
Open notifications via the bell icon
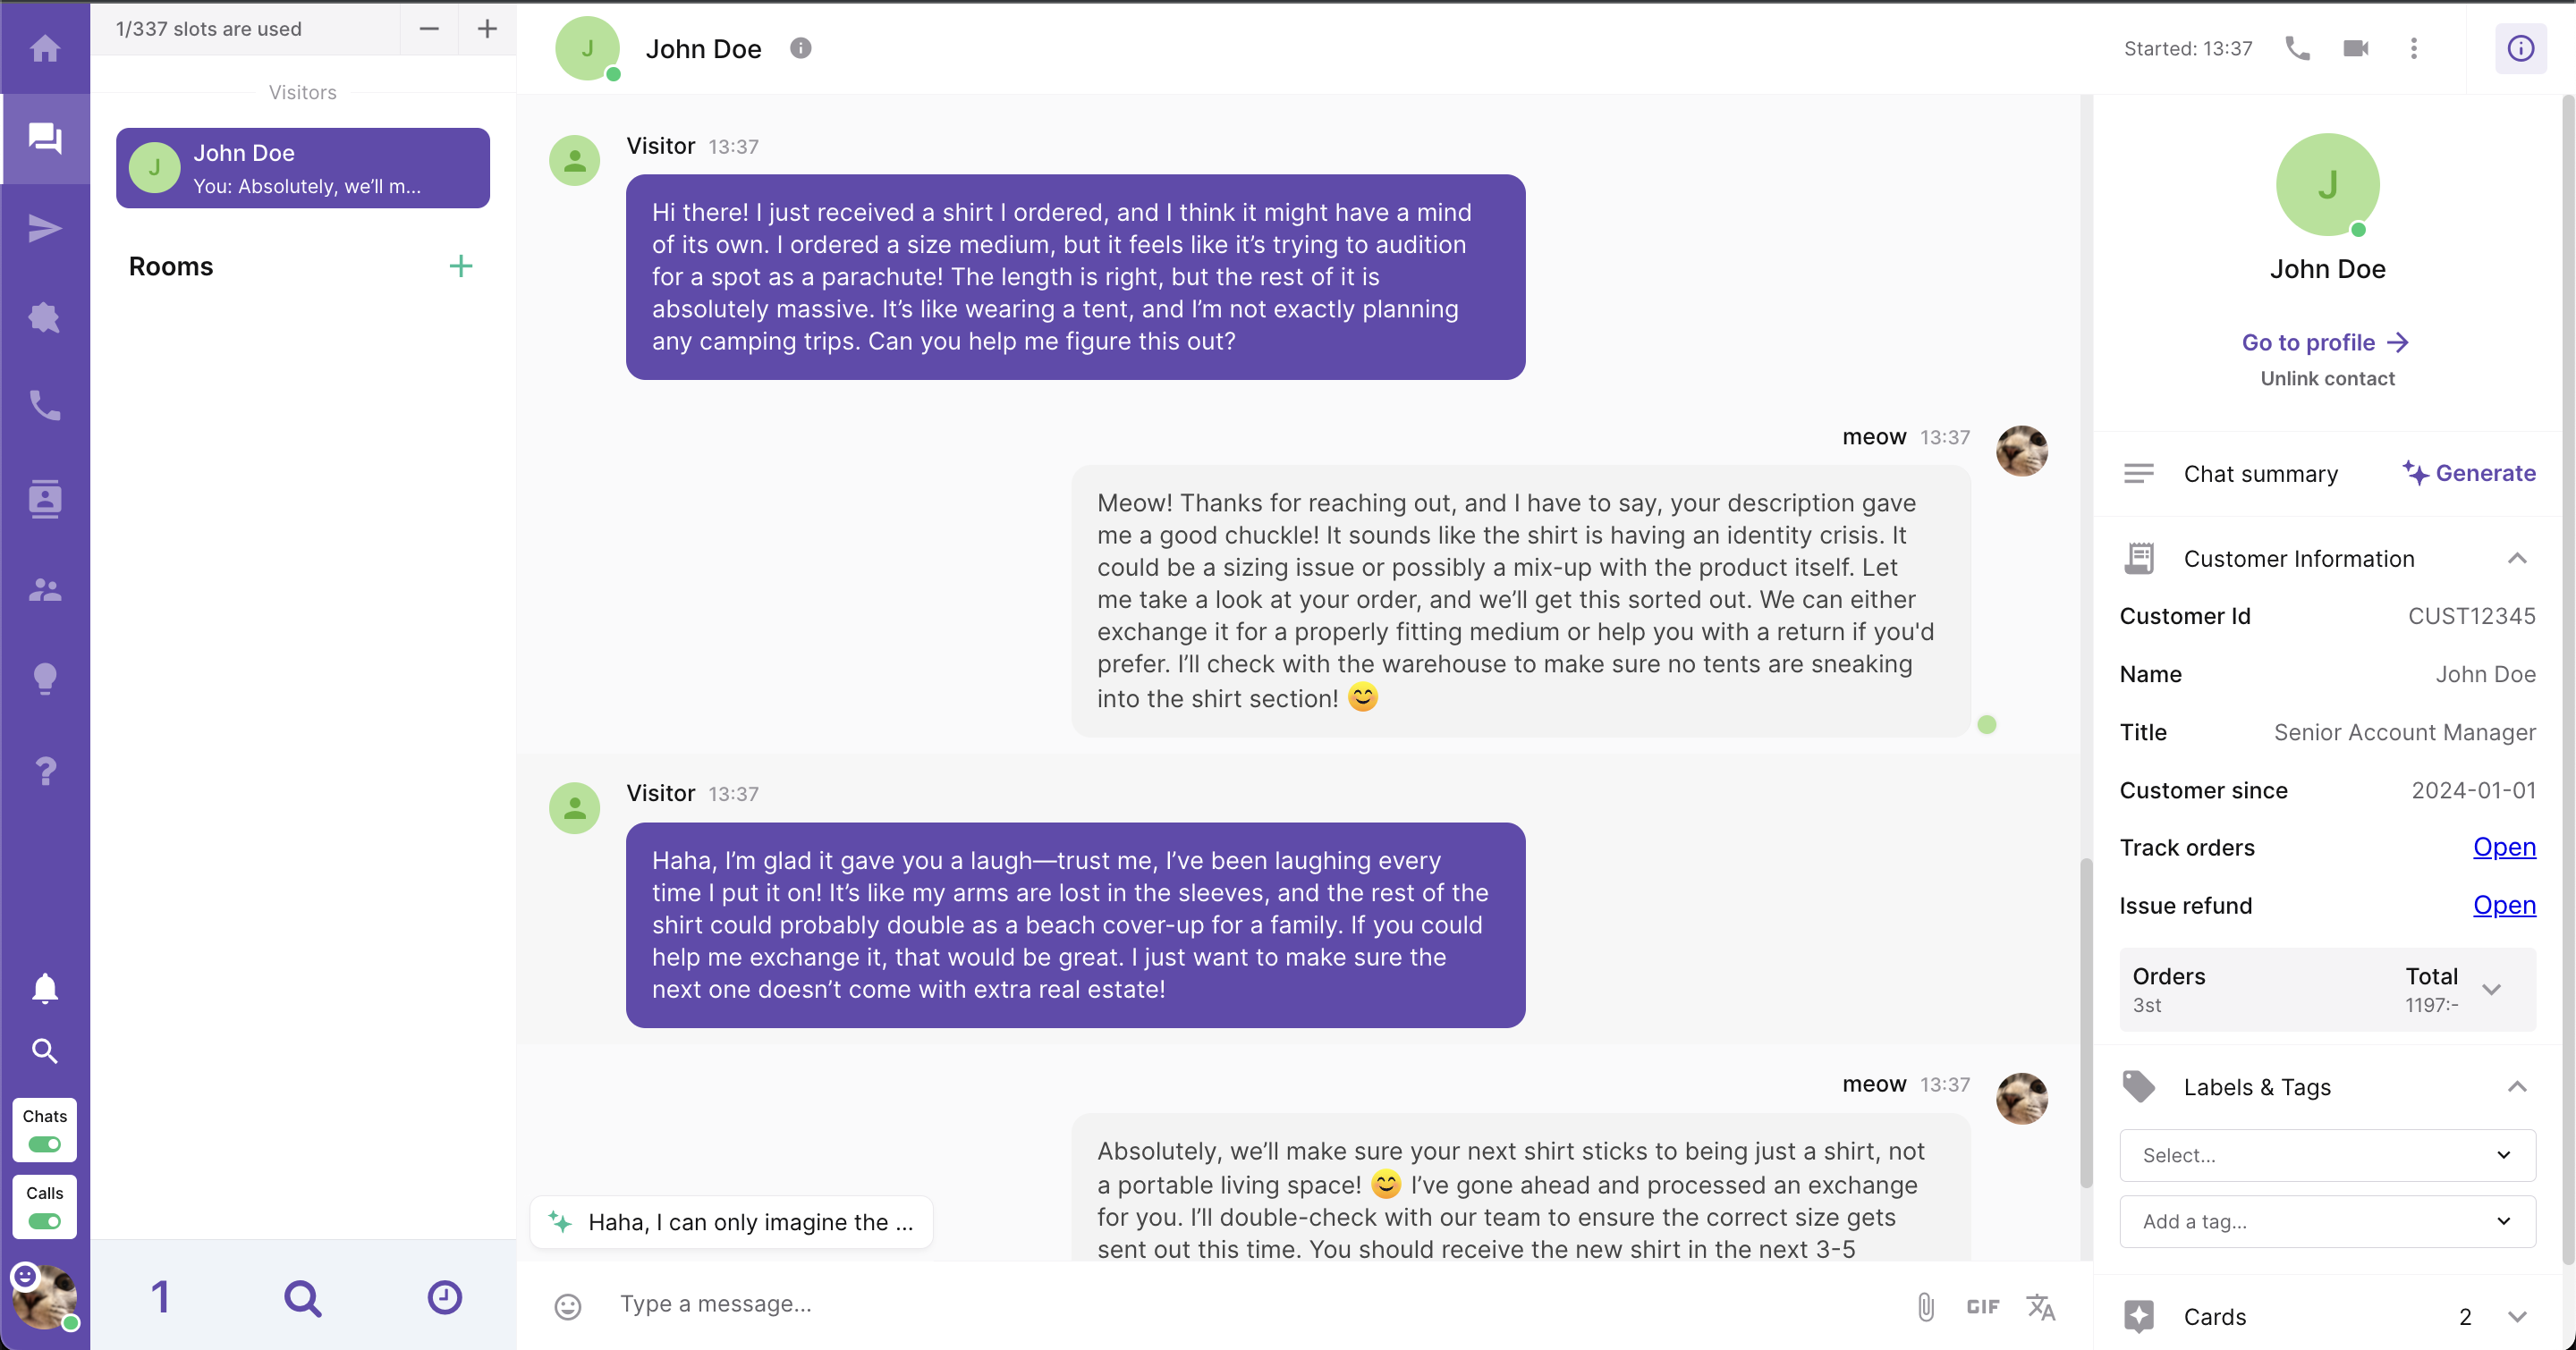(x=45, y=988)
